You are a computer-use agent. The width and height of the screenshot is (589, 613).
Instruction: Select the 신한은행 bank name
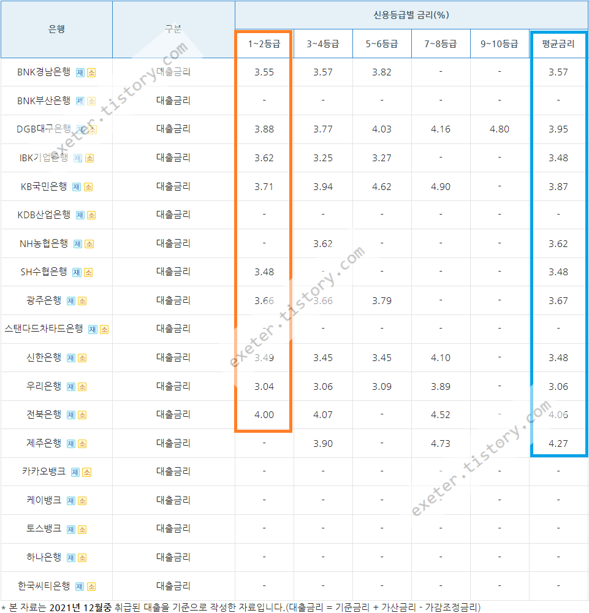coord(44,357)
